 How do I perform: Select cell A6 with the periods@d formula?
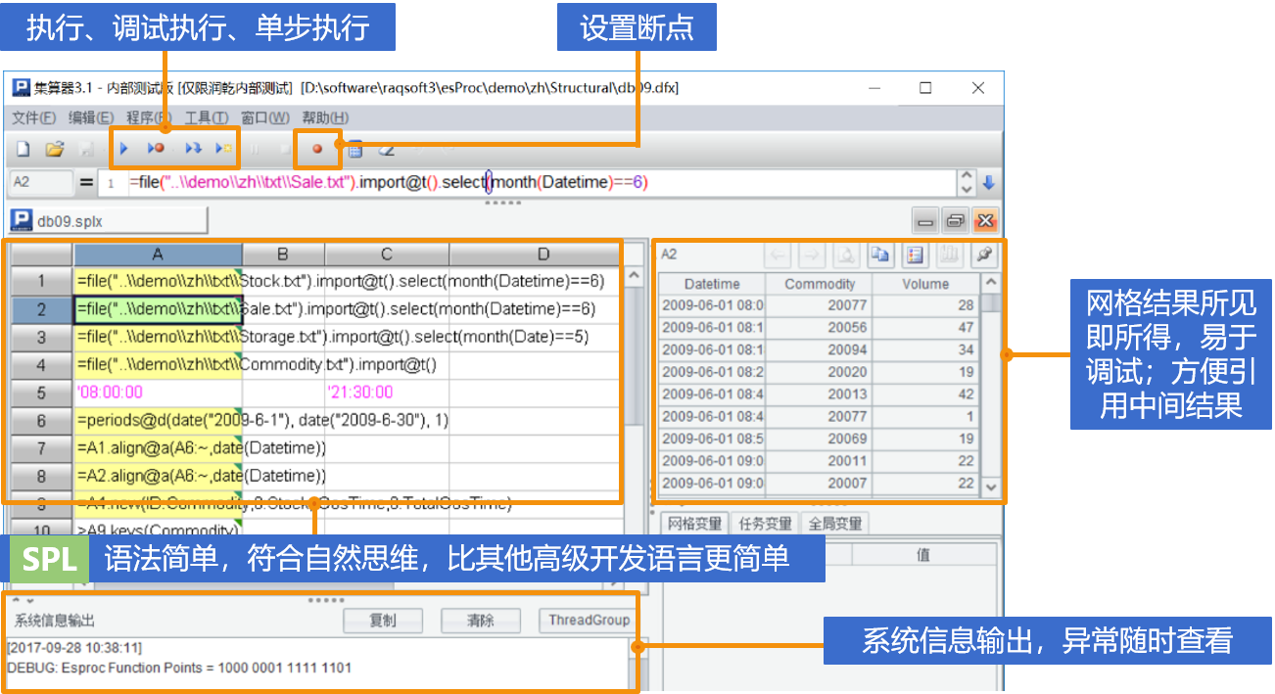(x=158, y=421)
